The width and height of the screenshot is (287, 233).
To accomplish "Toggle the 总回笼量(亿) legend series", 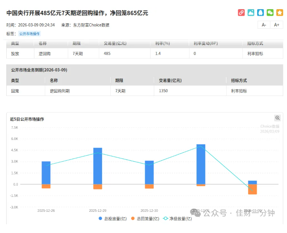I will [x=145, y=218].
